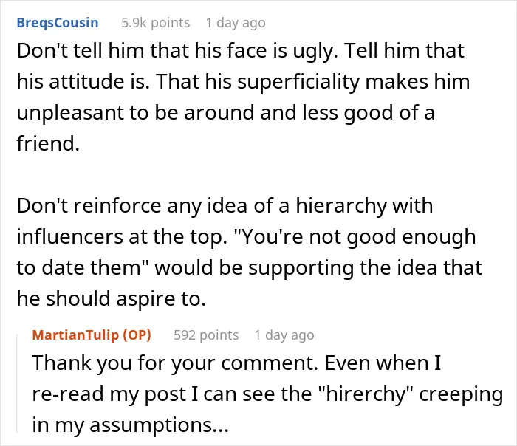Open MartianTulip (OP) user profile
The width and height of the screenshot is (517, 446).
(x=92, y=335)
